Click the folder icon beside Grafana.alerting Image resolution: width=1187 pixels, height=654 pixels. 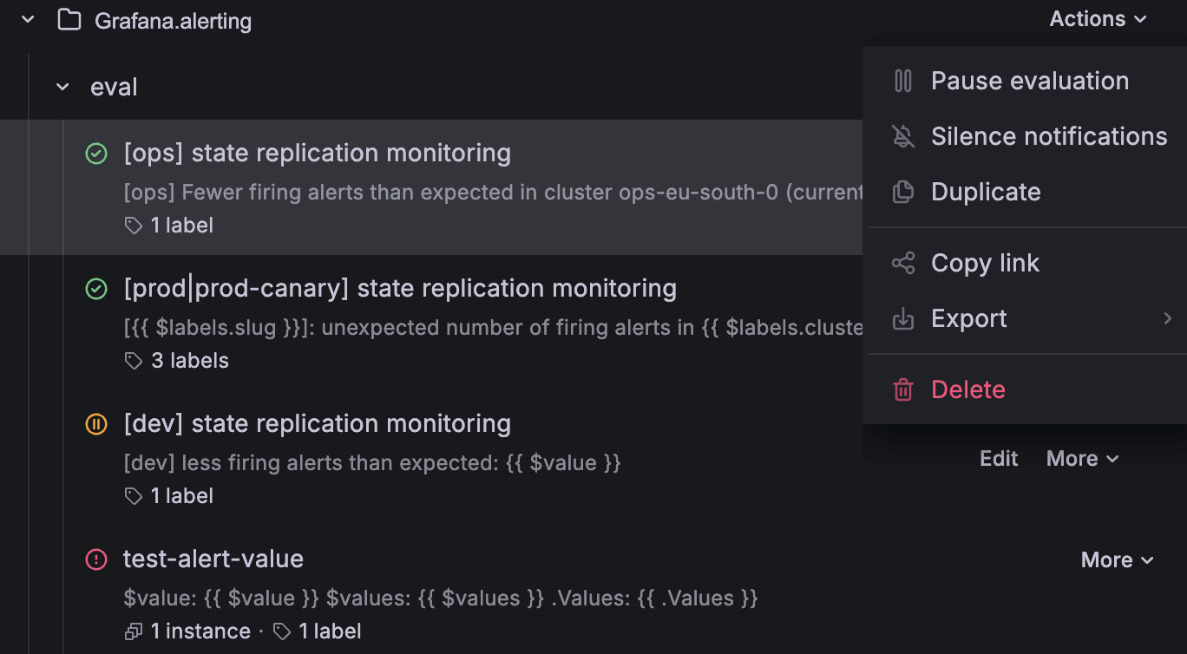tap(69, 19)
